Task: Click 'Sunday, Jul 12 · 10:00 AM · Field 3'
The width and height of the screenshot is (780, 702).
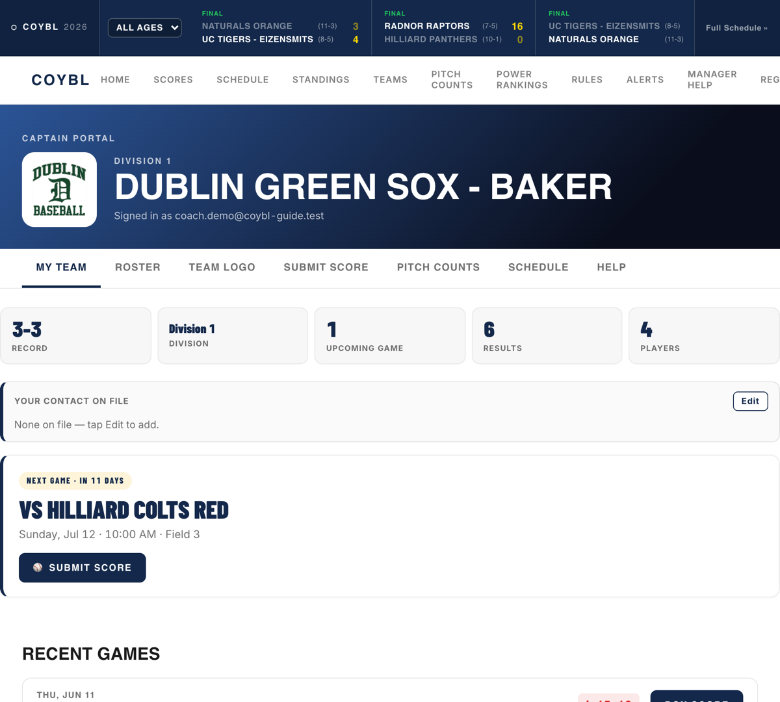Action: [x=109, y=534]
